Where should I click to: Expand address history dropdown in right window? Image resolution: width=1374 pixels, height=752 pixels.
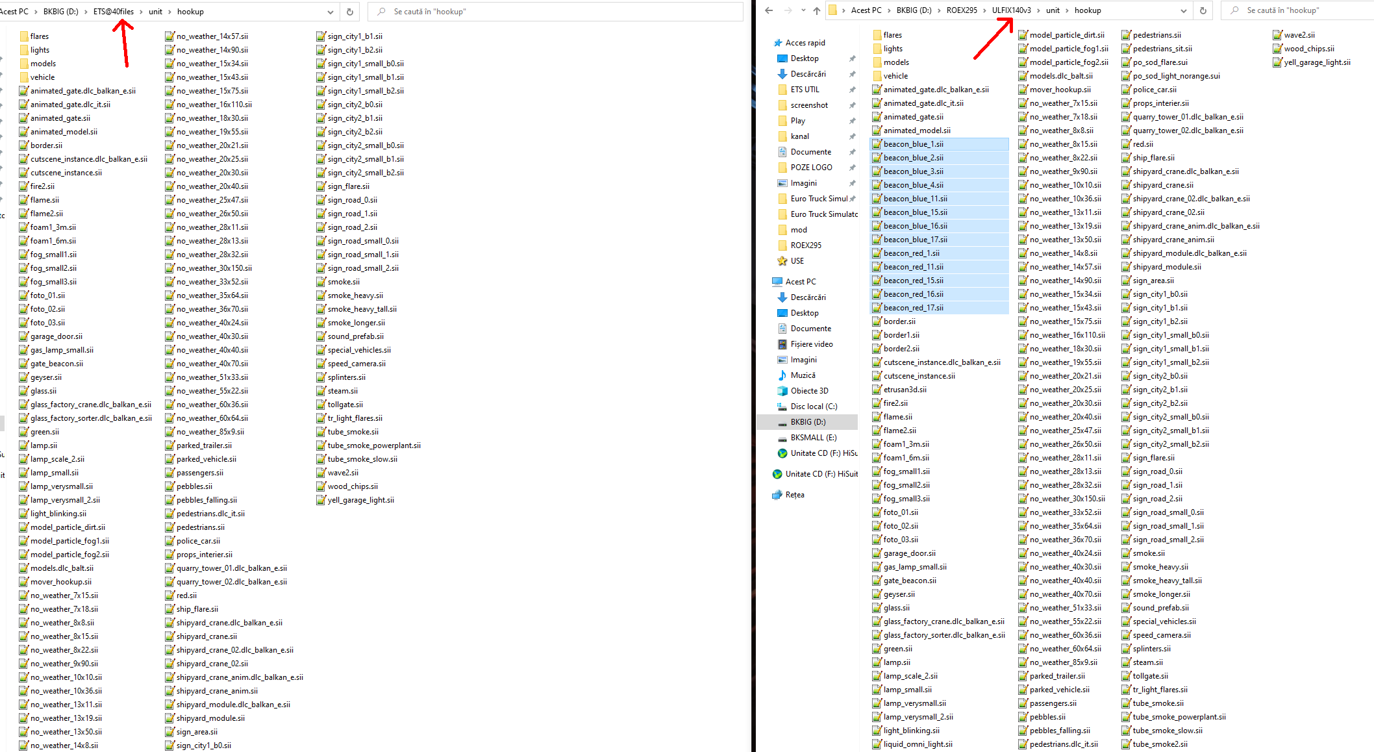1184,10
